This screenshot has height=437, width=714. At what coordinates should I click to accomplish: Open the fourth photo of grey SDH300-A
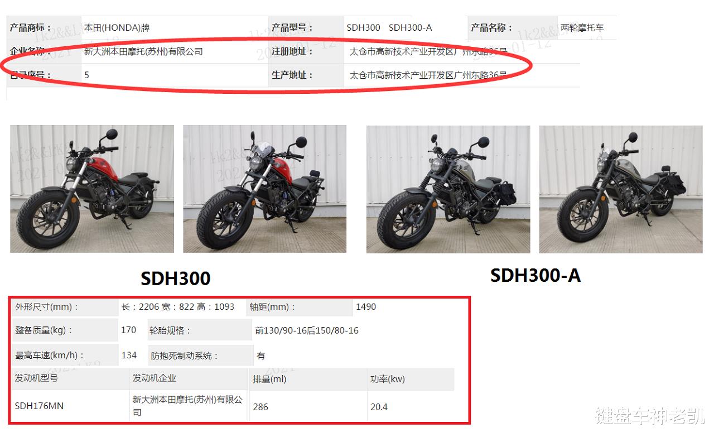pyautogui.click(x=621, y=189)
